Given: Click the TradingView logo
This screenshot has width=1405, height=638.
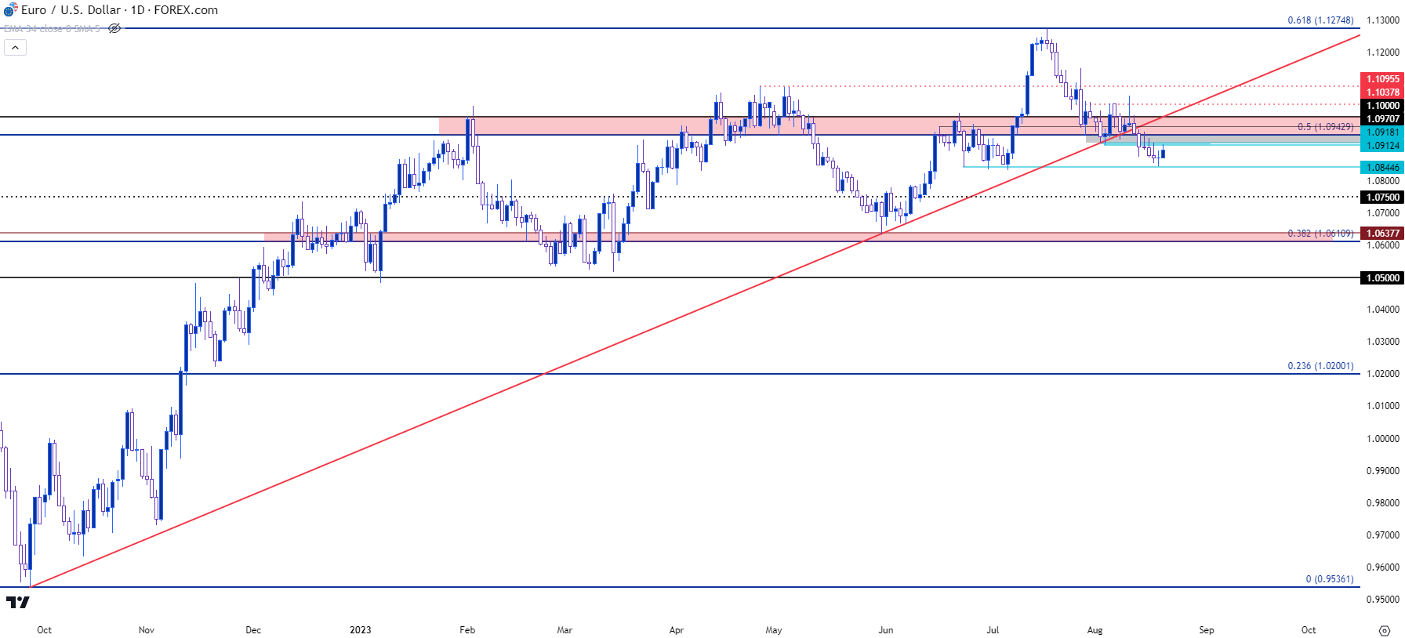Looking at the screenshot, I should coord(18,602).
